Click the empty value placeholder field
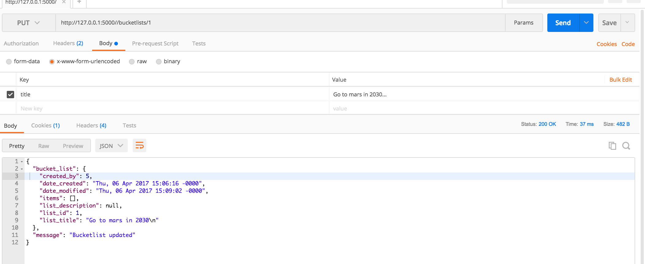This screenshot has width=645, height=264. pos(484,108)
